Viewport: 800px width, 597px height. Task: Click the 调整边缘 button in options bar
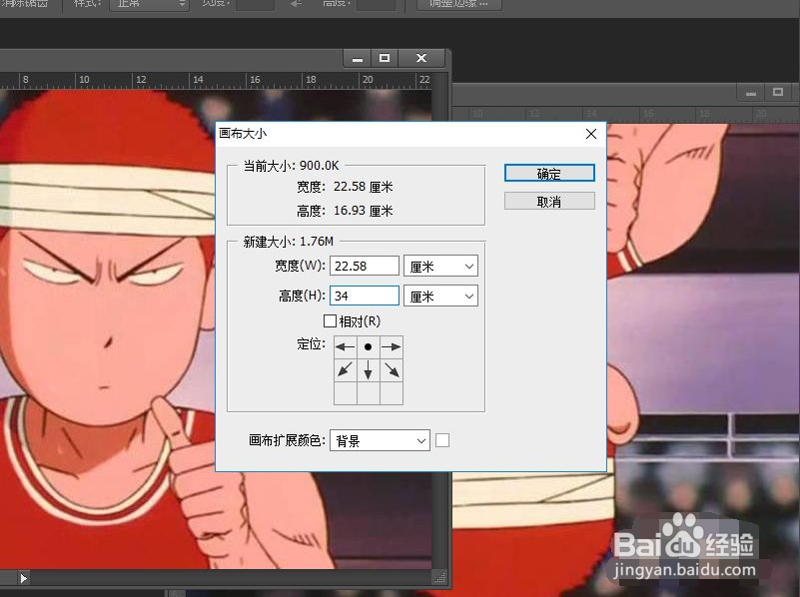(459, 4)
